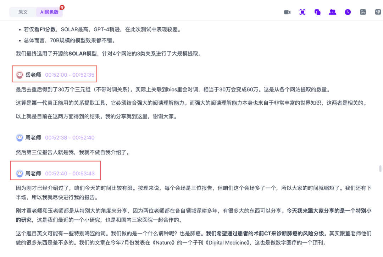The image size is (383, 257).
Task: Click paragraph starting 最后去重后得到了30万个三元组
Action: click(x=173, y=89)
